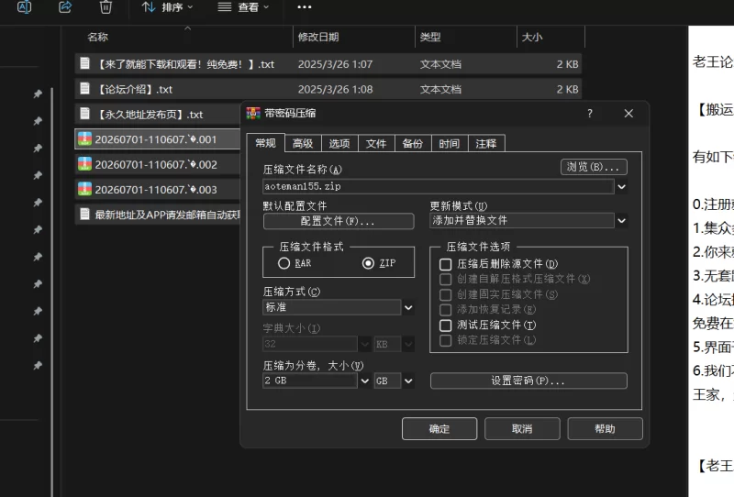Image resolution: width=734 pixels, height=497 pixels.
Task: Open the three-dot more options menu
Action: (305, 7)
